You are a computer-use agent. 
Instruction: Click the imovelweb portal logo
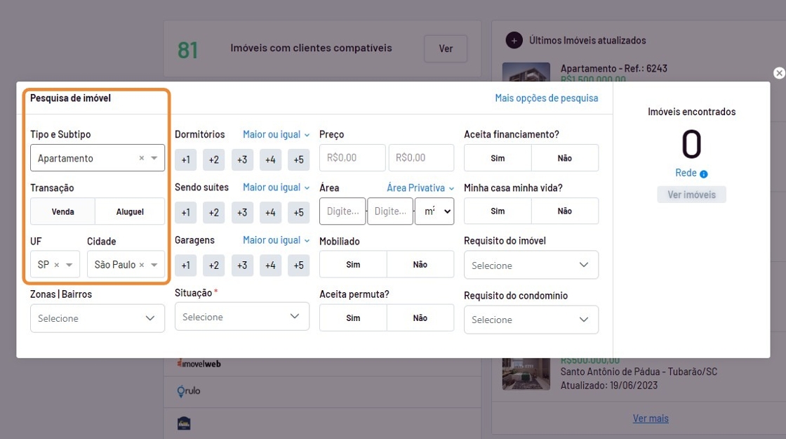click(x=199, y=364)
